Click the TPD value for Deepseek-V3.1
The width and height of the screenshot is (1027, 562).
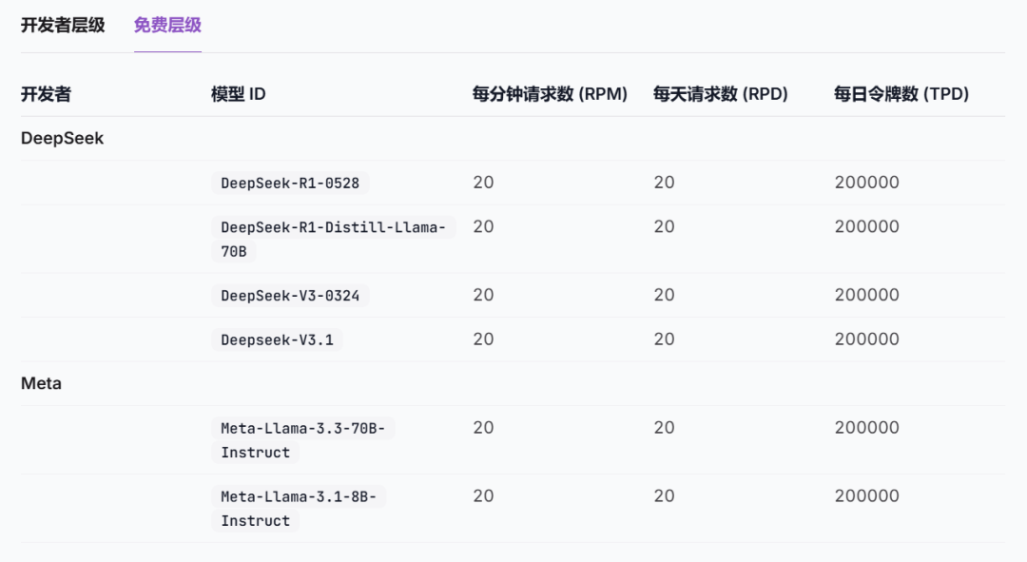tap(866, 339)
